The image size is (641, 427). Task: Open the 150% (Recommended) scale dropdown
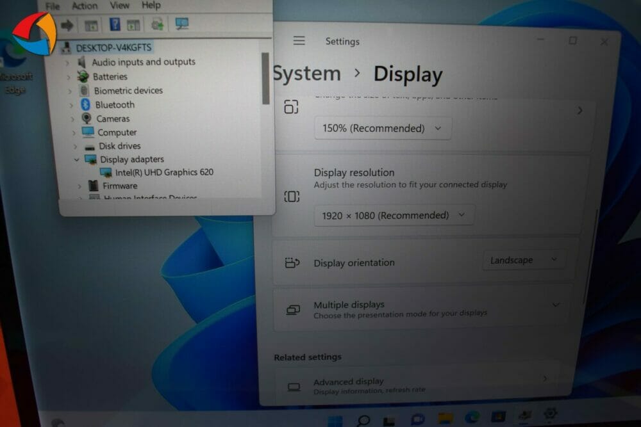click(383, 128)
